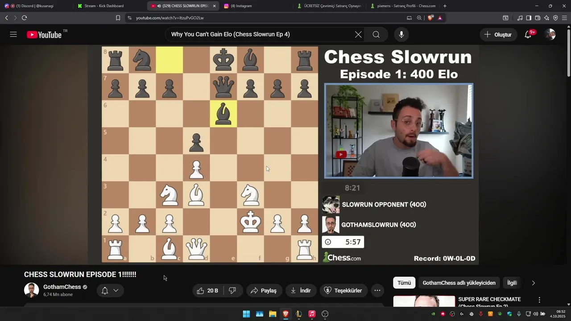Show more filter chips with right arrow
The image size is (571, 321).
(x=533, y=283)
